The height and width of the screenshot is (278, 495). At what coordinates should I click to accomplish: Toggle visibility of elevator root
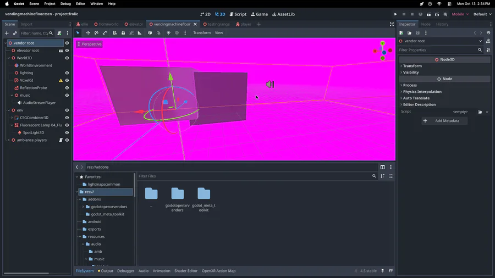point(67,51)
